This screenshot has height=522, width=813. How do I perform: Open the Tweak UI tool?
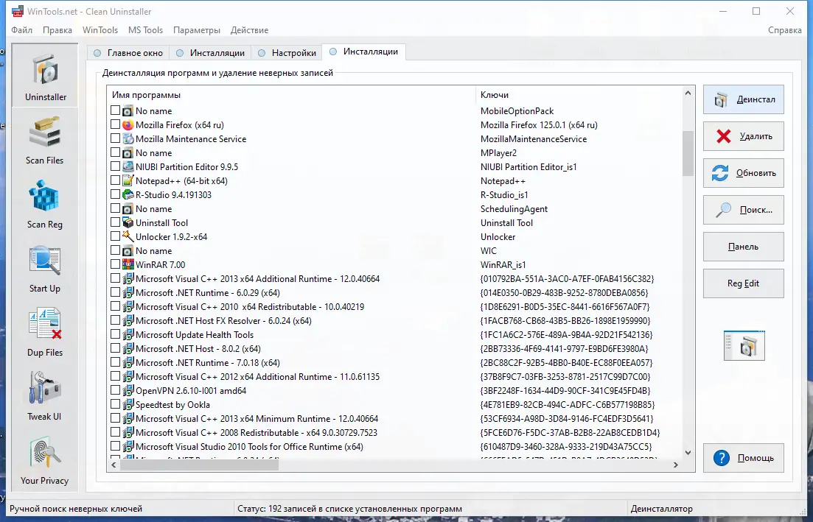click(44, 396)
